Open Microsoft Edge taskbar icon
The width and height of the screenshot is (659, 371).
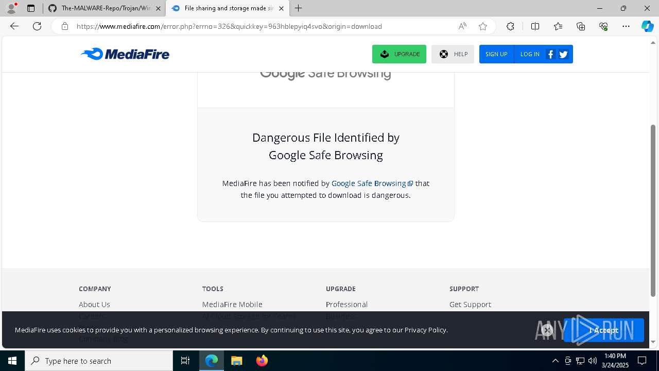point(212,361)
